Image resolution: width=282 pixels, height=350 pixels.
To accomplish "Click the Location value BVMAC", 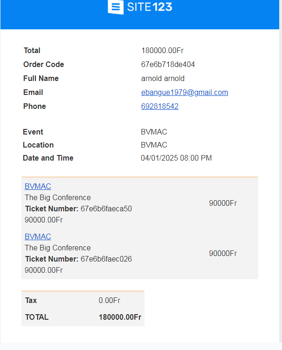I will coord(154,145).
